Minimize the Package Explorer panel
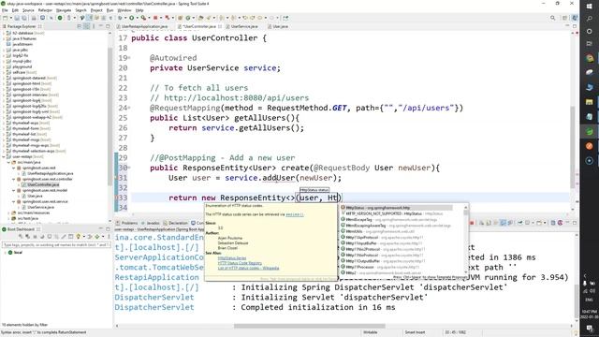 (101, 26)
